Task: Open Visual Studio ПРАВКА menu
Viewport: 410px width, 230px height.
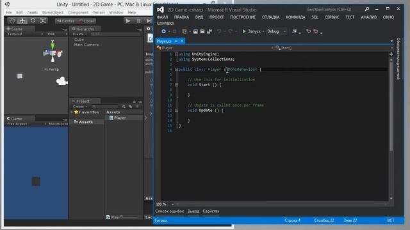Action: click(x=181, y=17)
